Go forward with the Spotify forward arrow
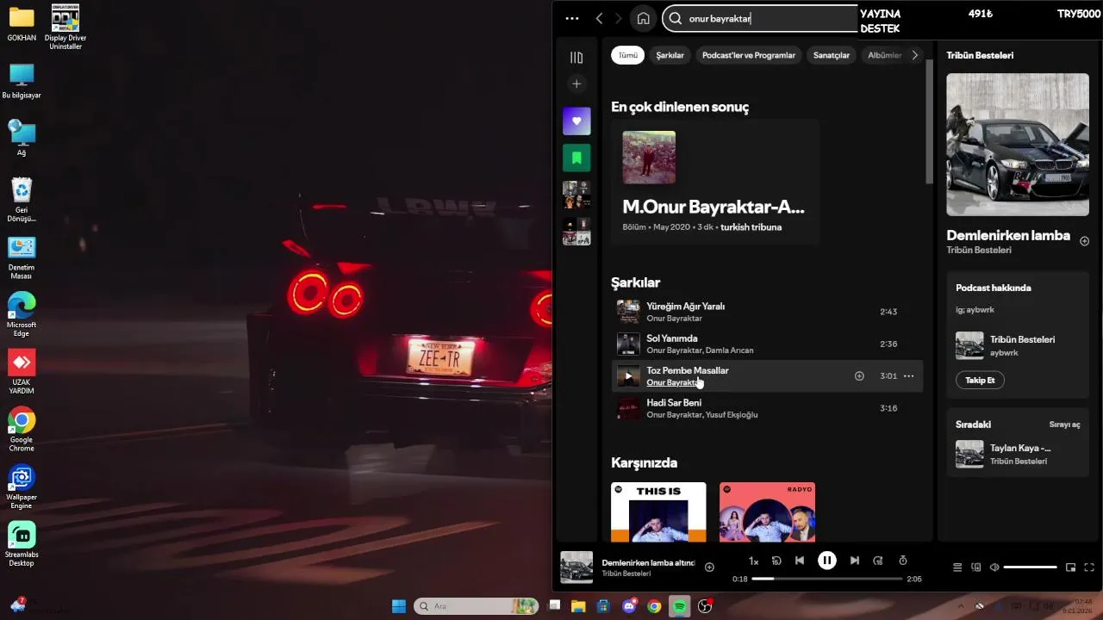1103x620 pixels. pyautogui.click(x=618, y=18)
